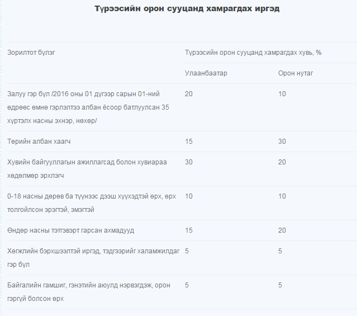
Task: Select Орон нутаг value 20 for Өндөр насны ахмадууд
Action: click(282, 230)
